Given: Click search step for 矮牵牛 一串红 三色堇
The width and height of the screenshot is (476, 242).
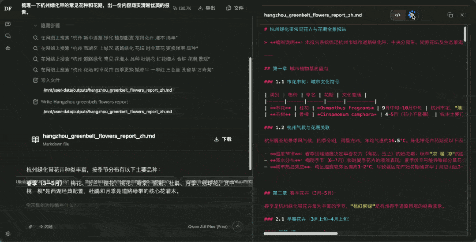Looking at the screenshot, I should (x=123, y=70).
